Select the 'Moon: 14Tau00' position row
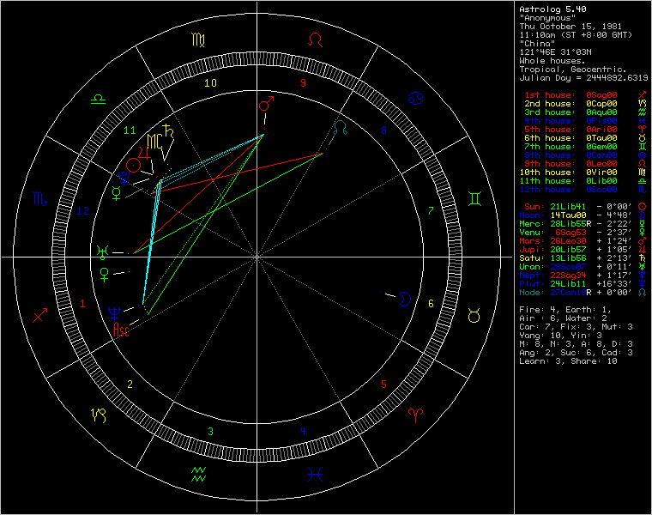 pyautogui.click(x=583, y=215)
